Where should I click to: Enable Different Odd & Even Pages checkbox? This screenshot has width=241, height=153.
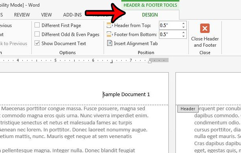coord(37,34)
